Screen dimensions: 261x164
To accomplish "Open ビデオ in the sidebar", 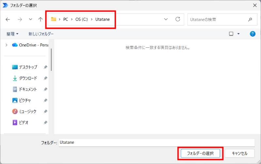I will pos(20,123).
